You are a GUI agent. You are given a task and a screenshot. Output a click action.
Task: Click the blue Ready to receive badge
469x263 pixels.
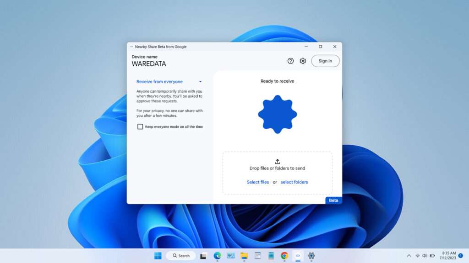pyautogui.click(x=277, y=114)
